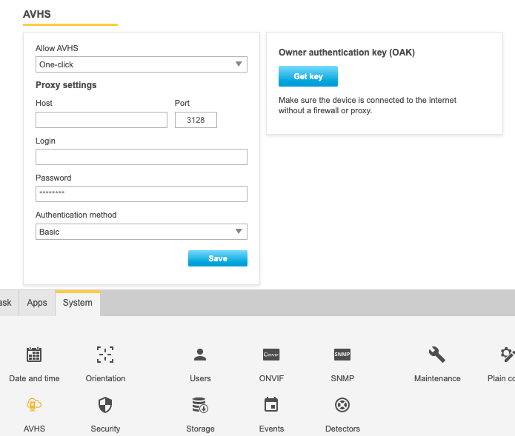Viewport: 515px width, 436px height.
Task: Click the 'Storage' label text
Action: pyautogui.click(x=200, y=429)
